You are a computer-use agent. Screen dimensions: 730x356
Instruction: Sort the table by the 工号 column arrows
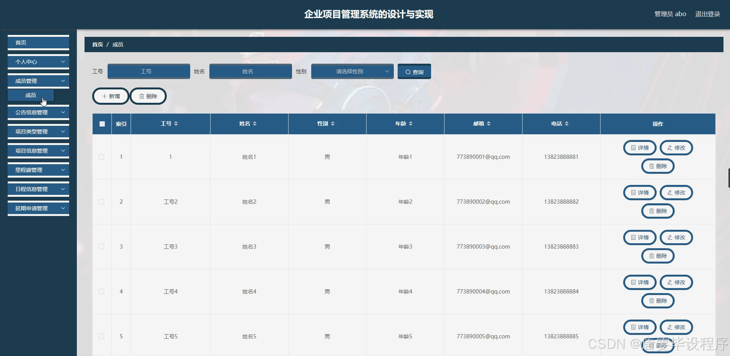(176, 124)
